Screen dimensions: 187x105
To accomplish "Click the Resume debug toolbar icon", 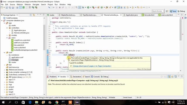I will [x=53, y=7].
